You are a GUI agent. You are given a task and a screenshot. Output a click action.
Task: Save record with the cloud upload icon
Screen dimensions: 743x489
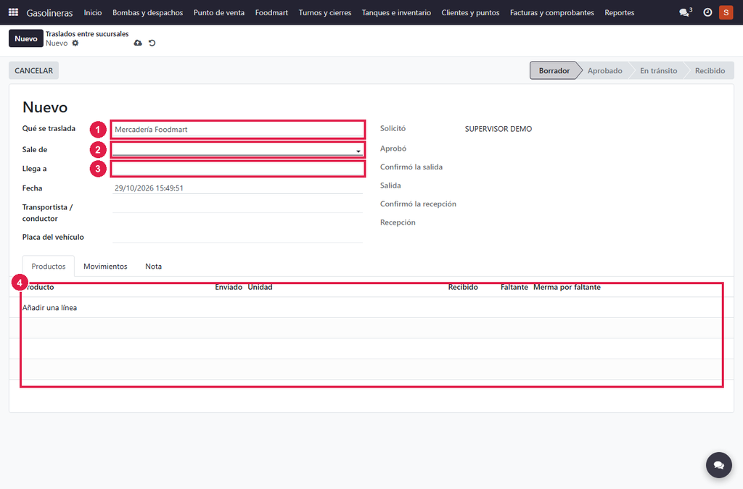[x=138, y=43]
